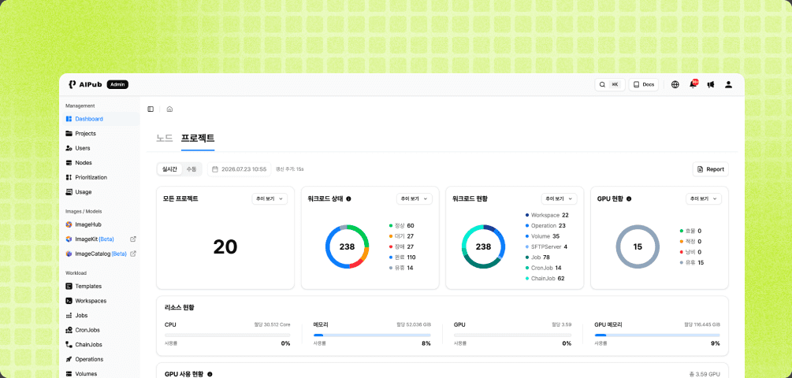Click the Job 78 legend entry

pos(538,258)
